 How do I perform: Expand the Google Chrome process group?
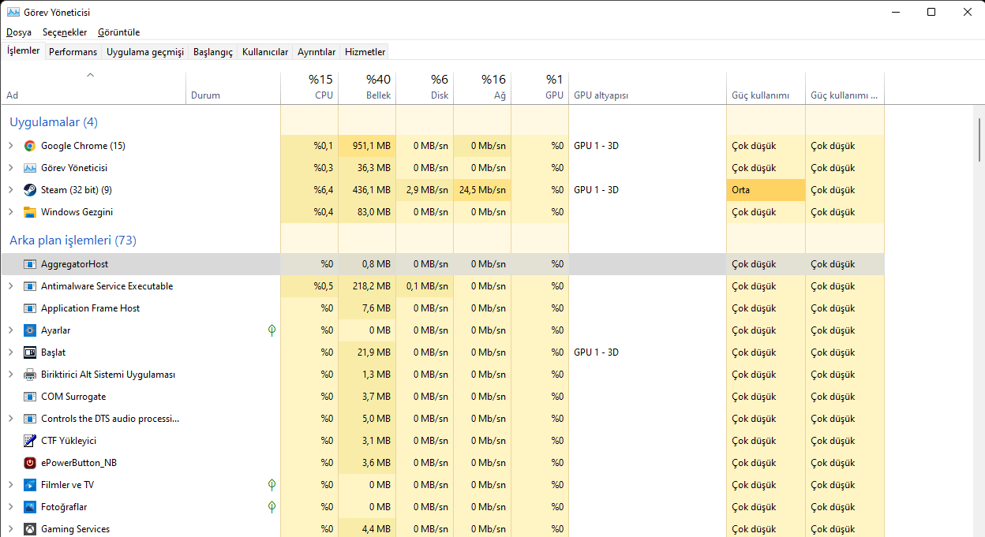point(10,146)
